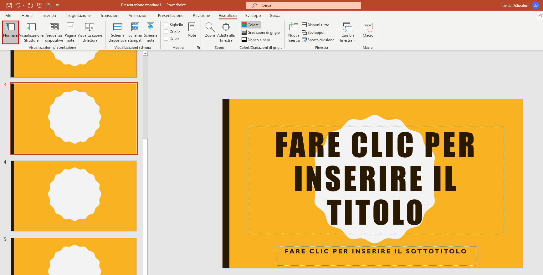543x275 pixels.
Task: Click in the Cerca search box
Action: tap(304, 5)
